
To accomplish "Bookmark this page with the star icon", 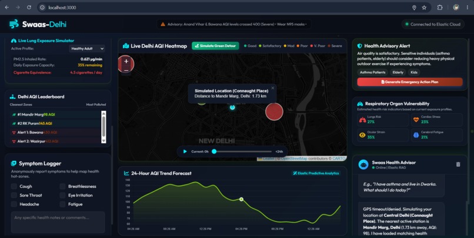I will [x=424, y=8].
